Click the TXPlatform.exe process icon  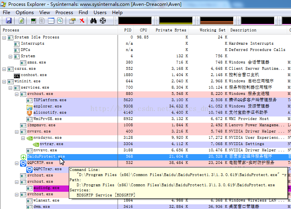[x=29, y=100]
